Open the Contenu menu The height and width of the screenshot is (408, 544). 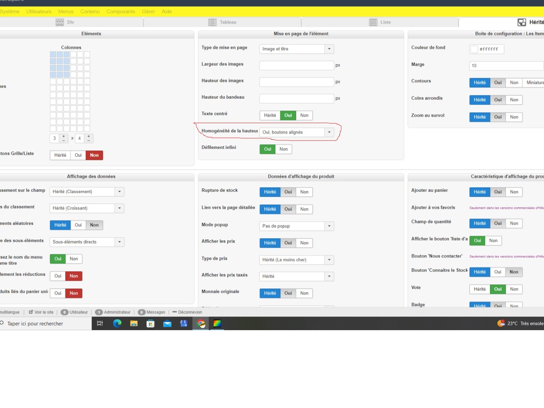[x=90, y=11]
